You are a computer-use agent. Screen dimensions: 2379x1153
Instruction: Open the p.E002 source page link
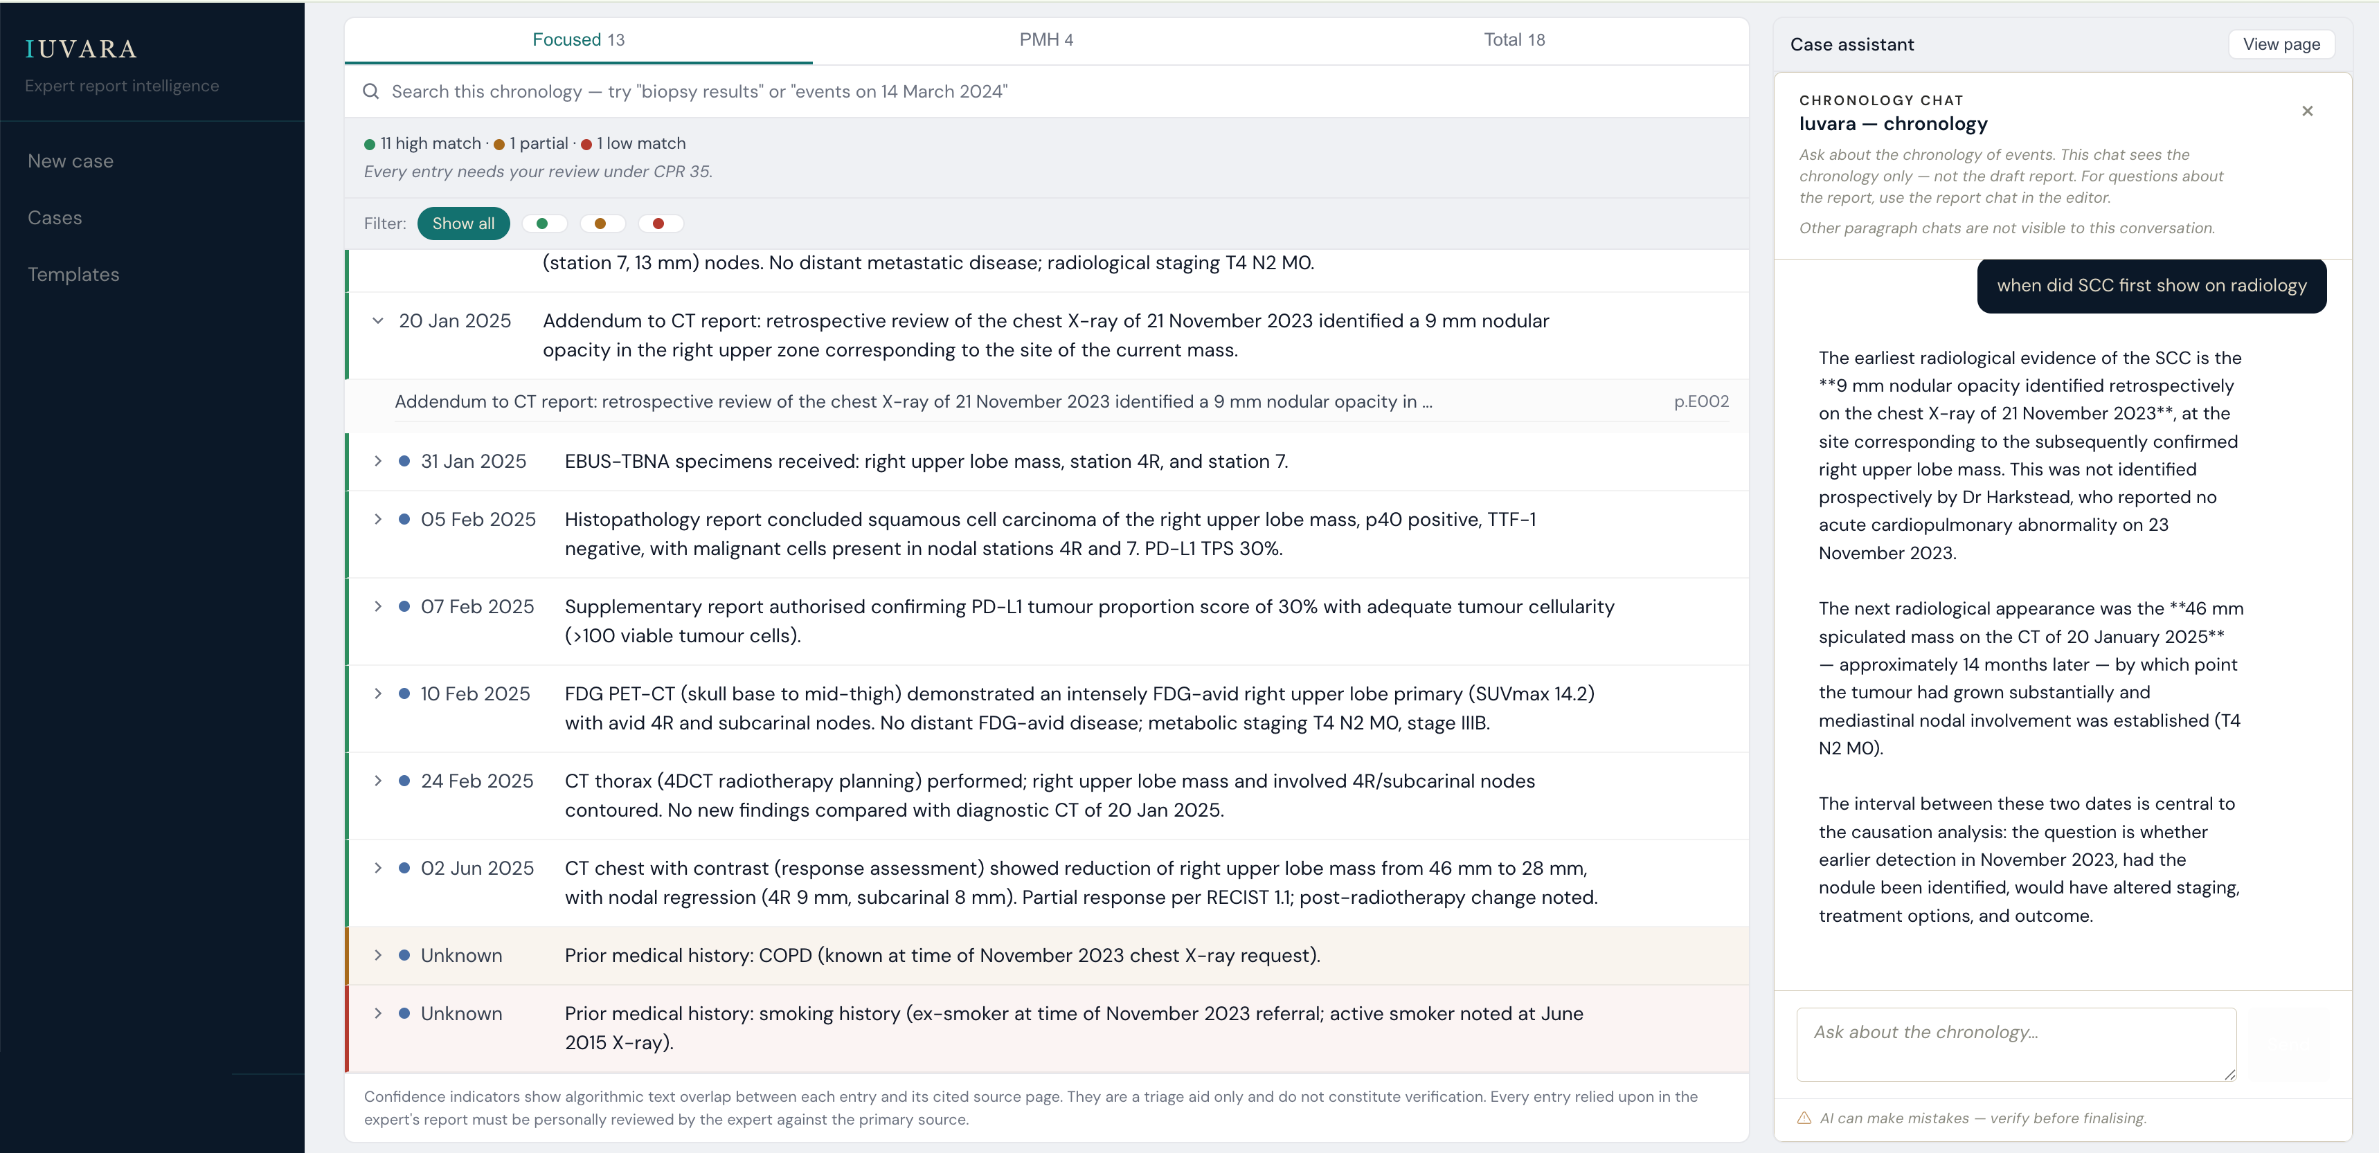click(1701, 401)
